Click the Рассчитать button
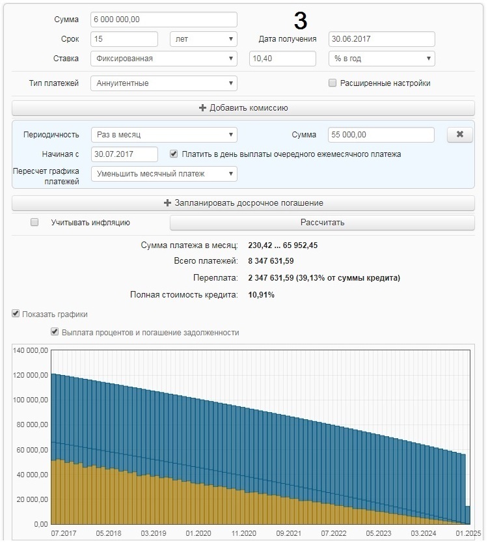 pos(322,223)
